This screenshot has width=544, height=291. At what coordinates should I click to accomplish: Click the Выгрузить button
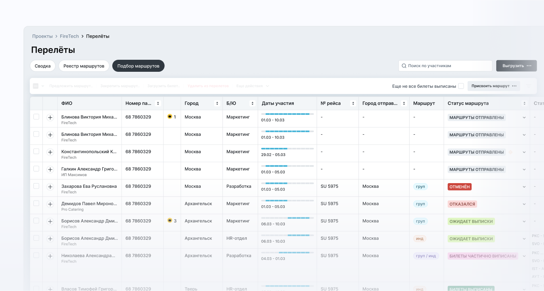point(516,66)
